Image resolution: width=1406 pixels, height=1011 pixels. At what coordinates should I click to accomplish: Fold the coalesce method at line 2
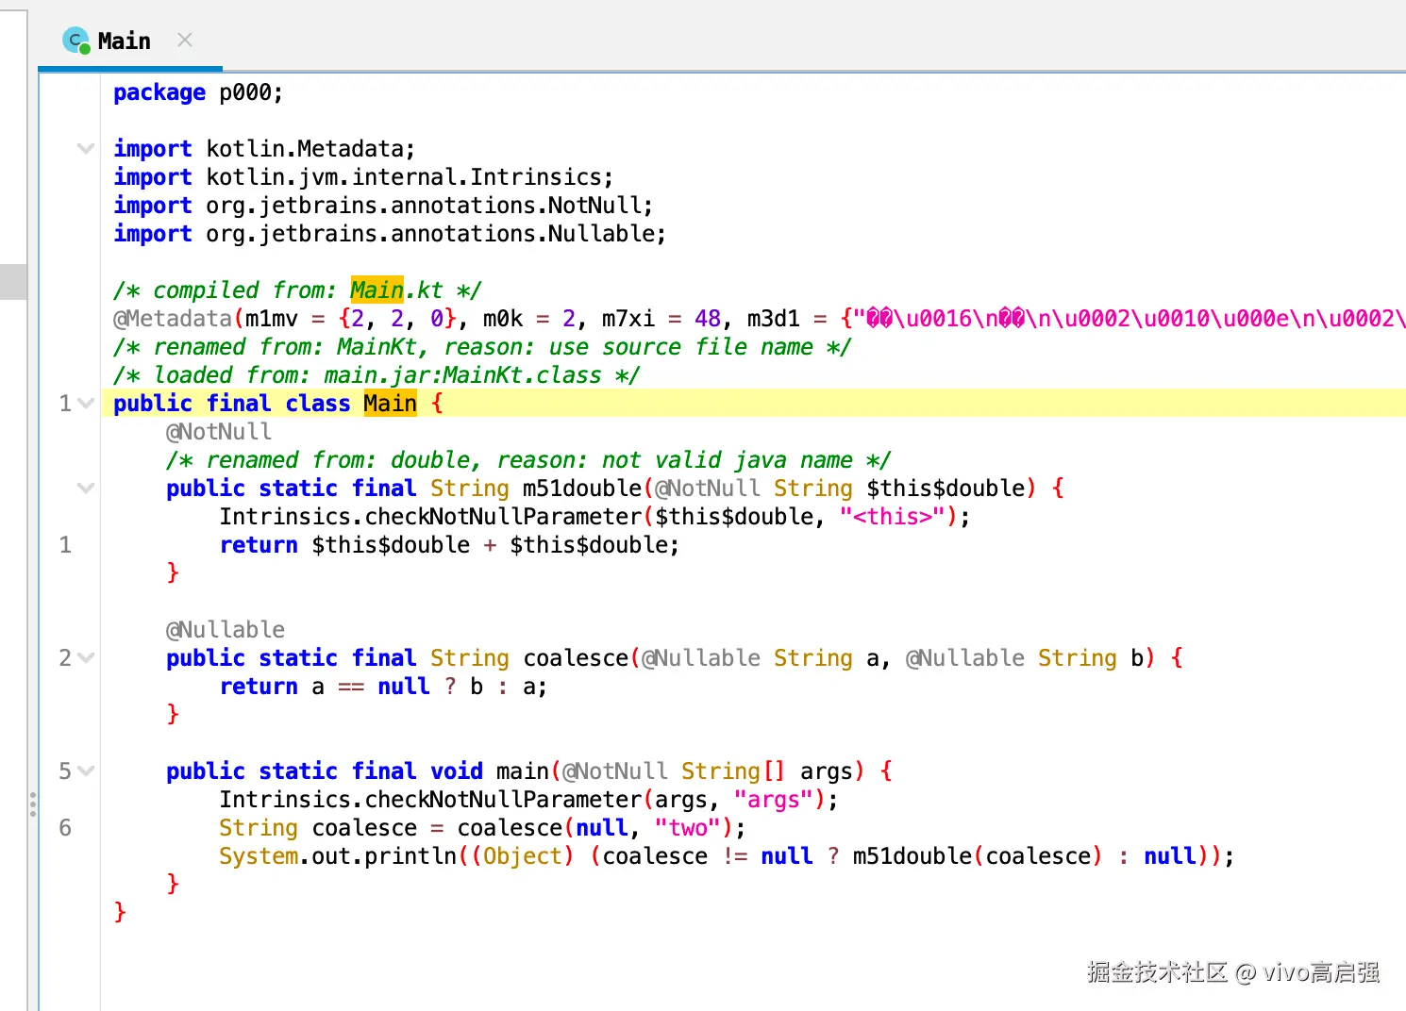coord(86,658)
